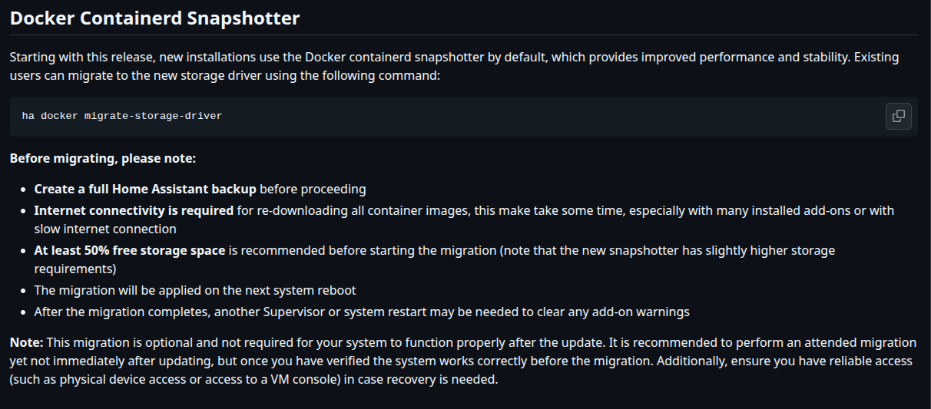Click the bullet about clearing add-on warnings
The width and height of the screenshot is (931, 409).
(361, 312)
